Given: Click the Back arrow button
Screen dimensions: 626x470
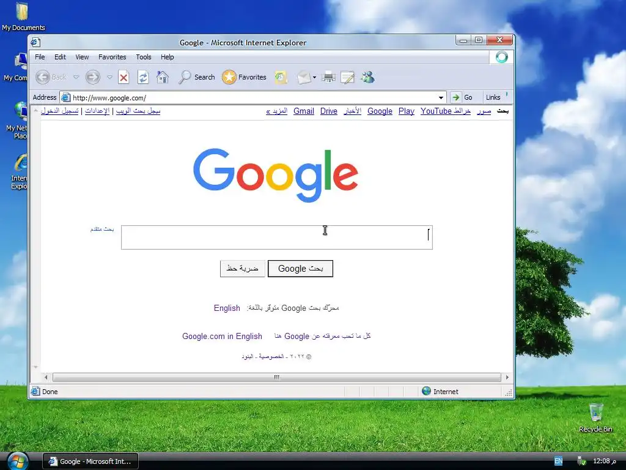Looking at the screenshot, I should click(x=43, y=77).
